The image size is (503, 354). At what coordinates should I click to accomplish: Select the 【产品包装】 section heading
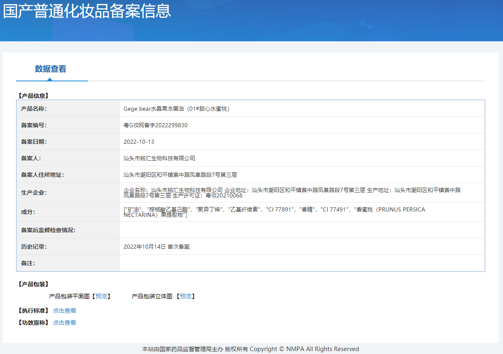(x=34, y=284)
